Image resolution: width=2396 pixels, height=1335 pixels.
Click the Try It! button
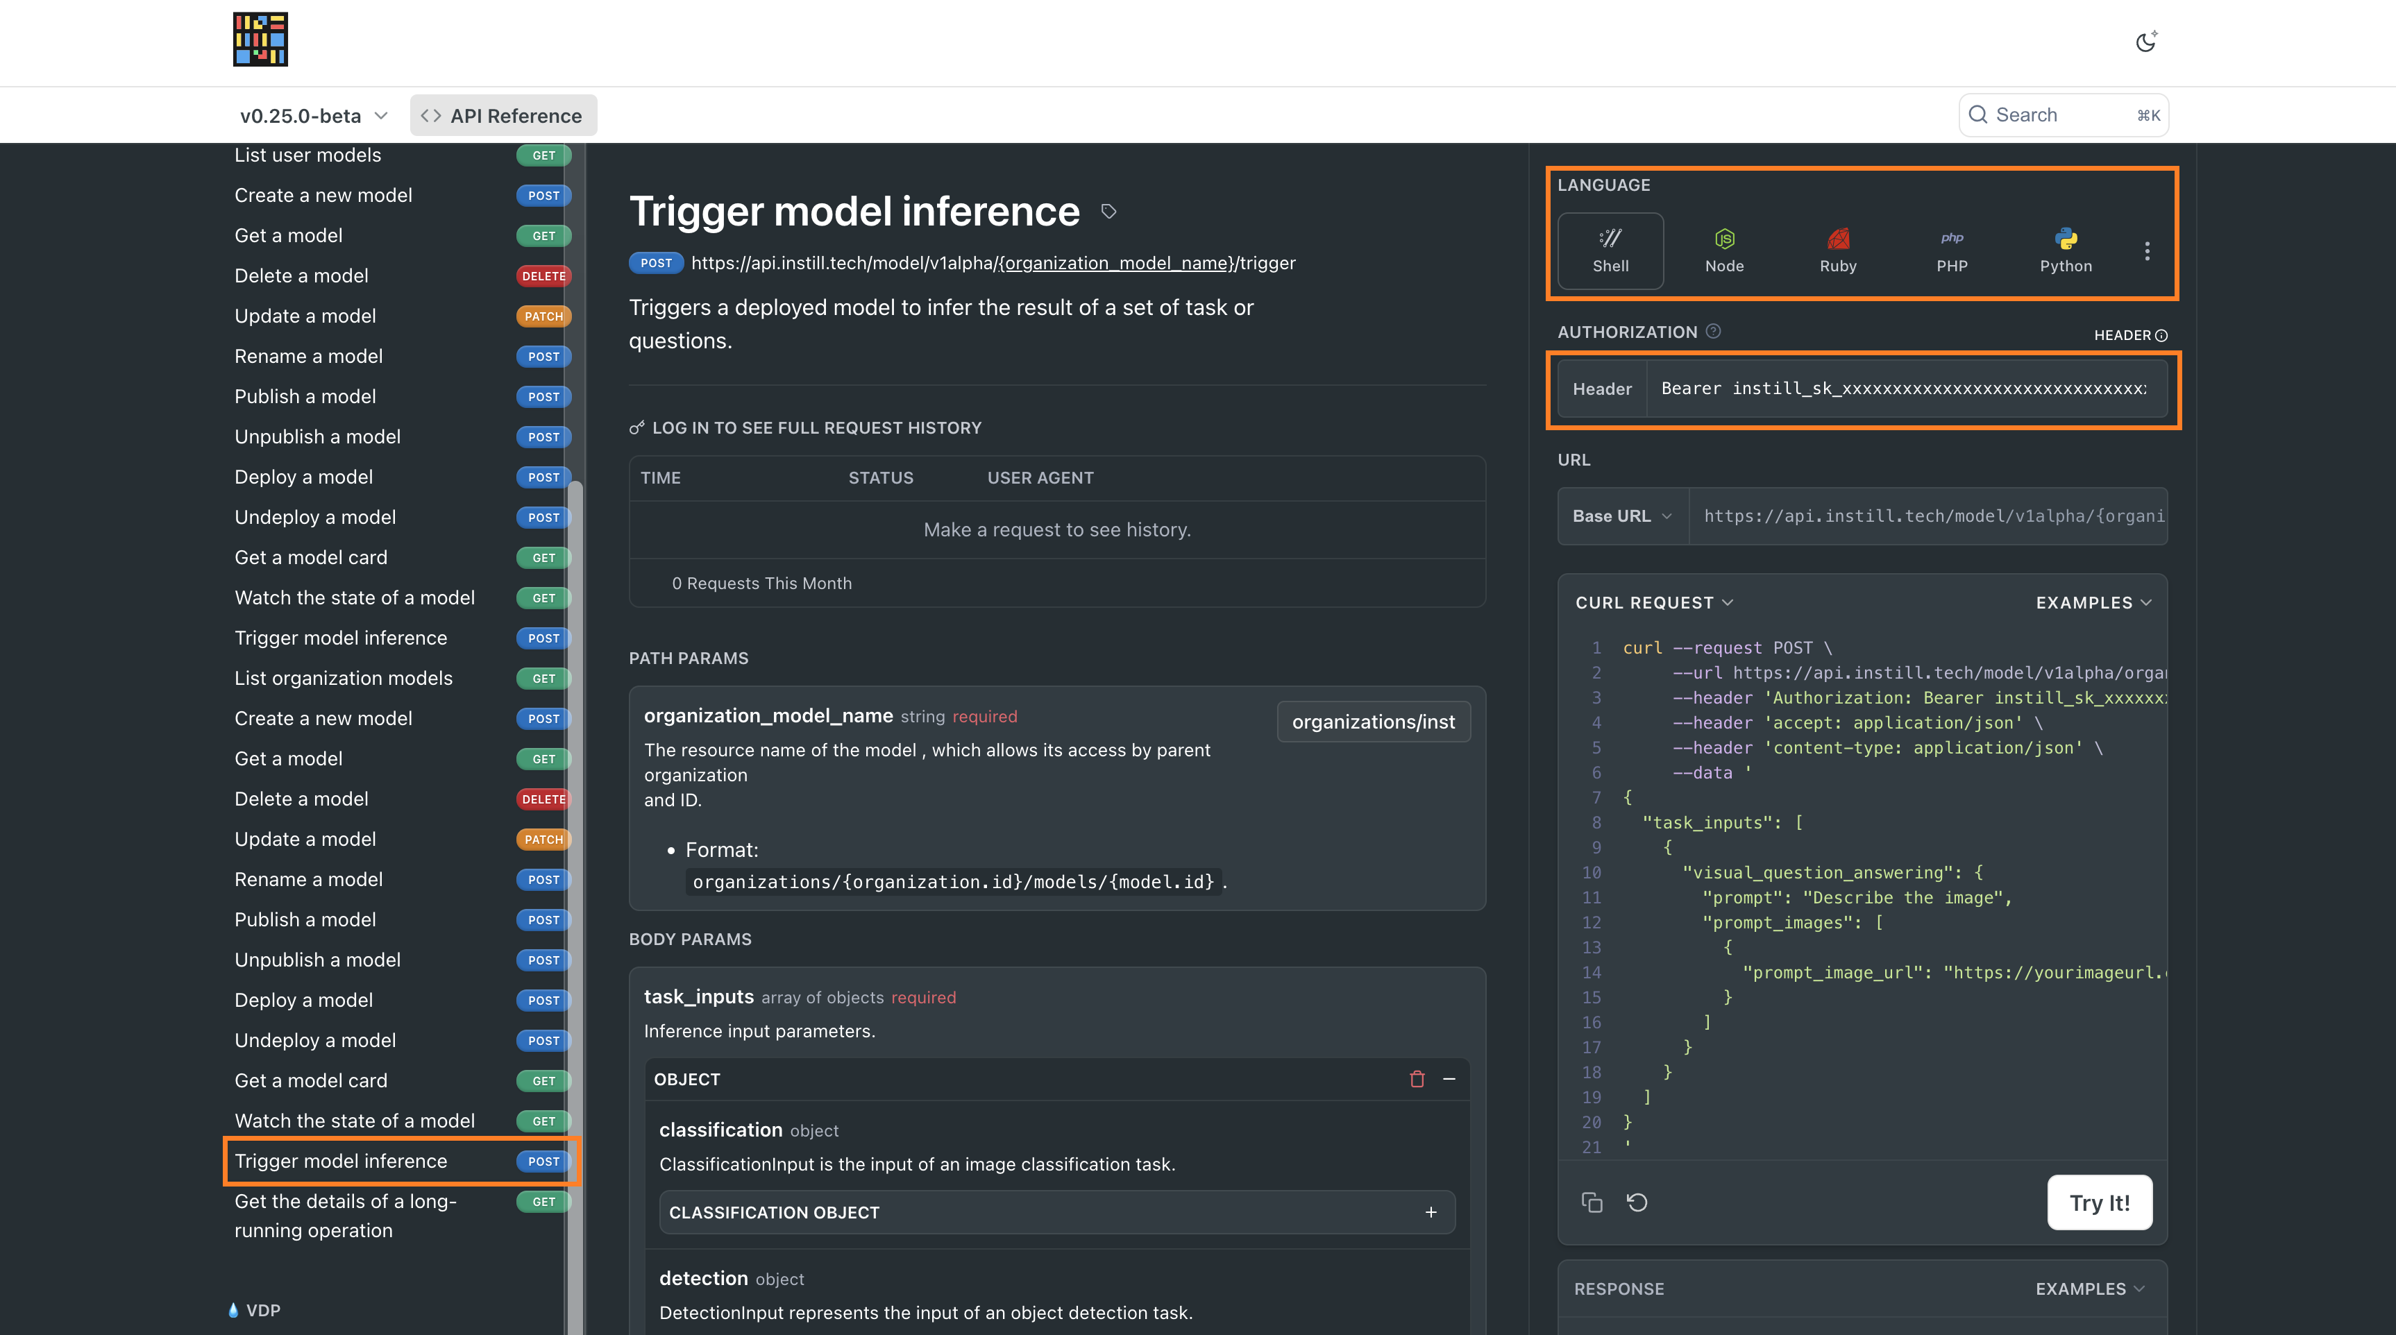coord(2100,1202)
